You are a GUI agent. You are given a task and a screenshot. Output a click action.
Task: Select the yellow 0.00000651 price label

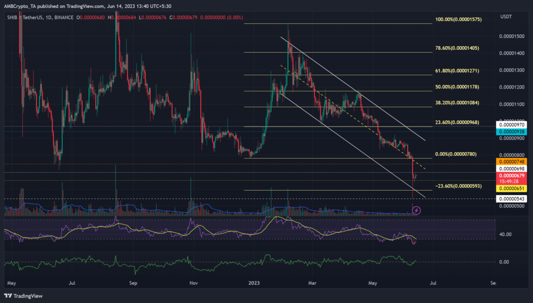pyautogui.click(x=512, y=188)
